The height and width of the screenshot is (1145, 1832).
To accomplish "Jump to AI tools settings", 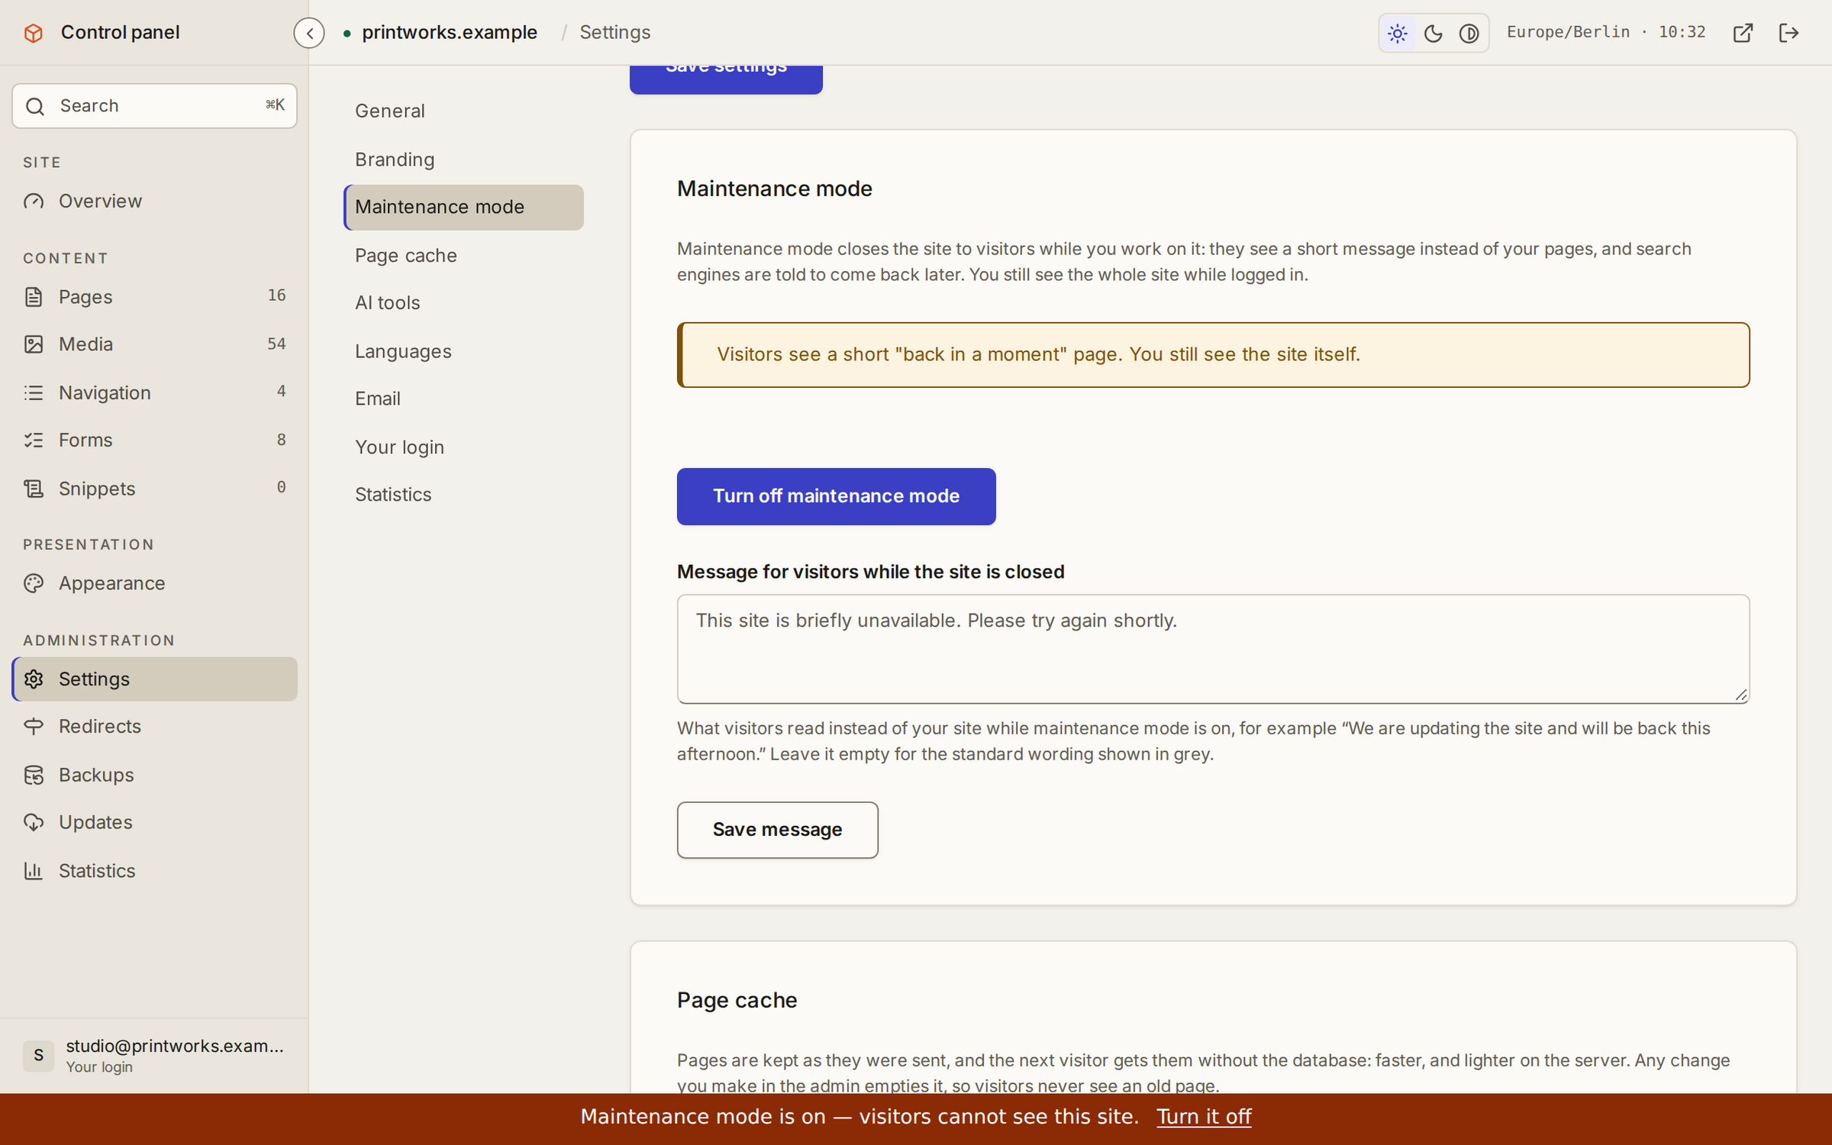I will tap(464, 303).
